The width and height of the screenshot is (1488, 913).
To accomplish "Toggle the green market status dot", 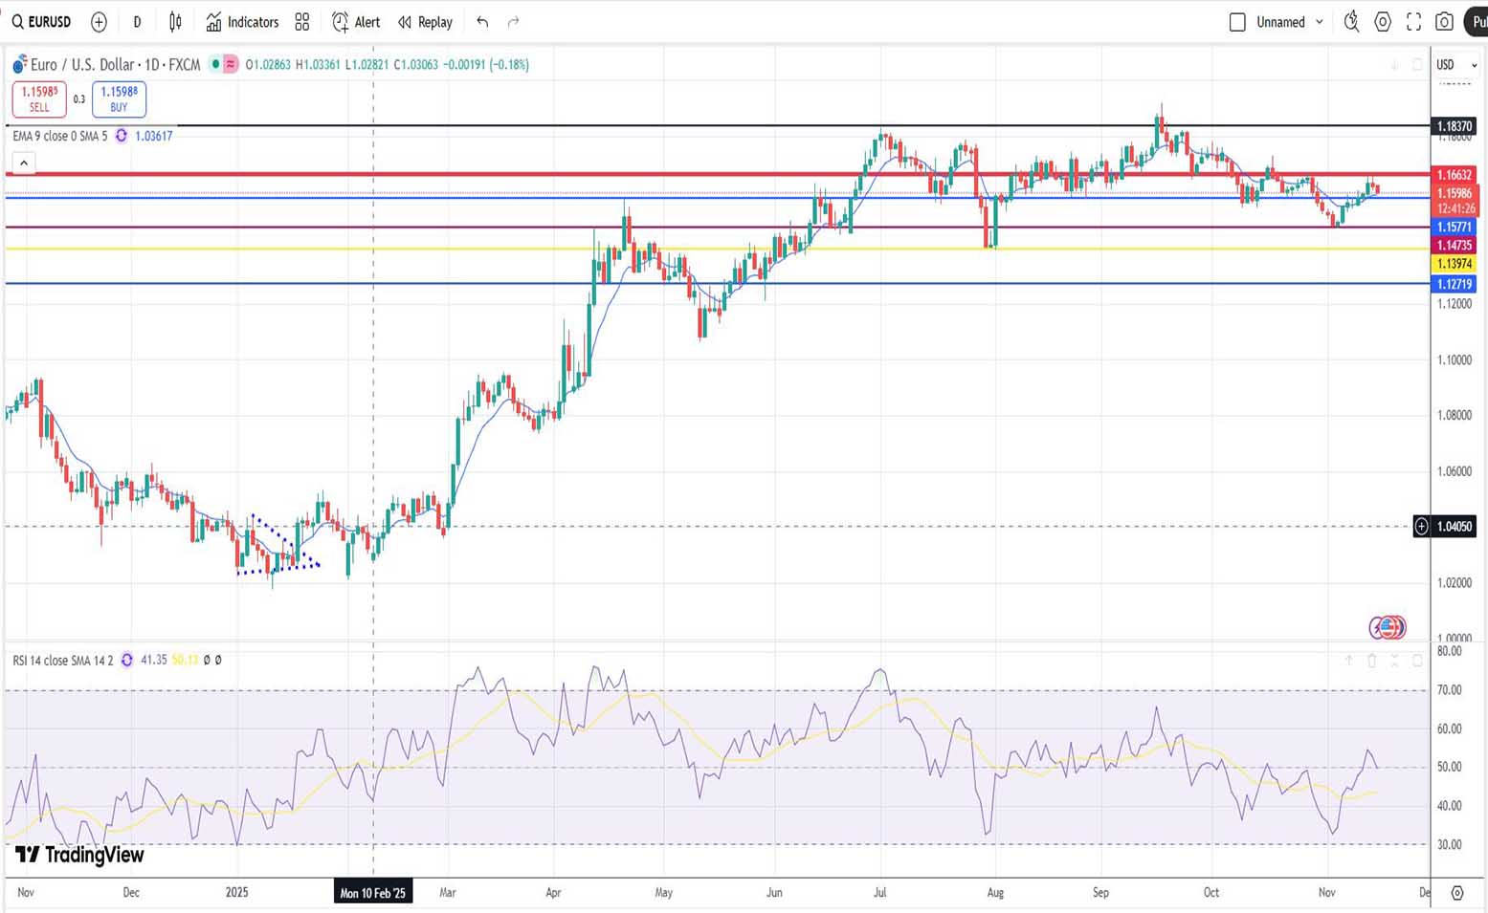I will [216, 64].
